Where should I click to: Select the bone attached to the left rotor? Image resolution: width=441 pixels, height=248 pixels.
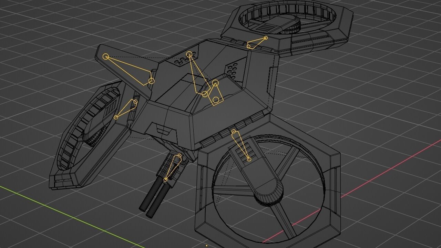point(126,109)
